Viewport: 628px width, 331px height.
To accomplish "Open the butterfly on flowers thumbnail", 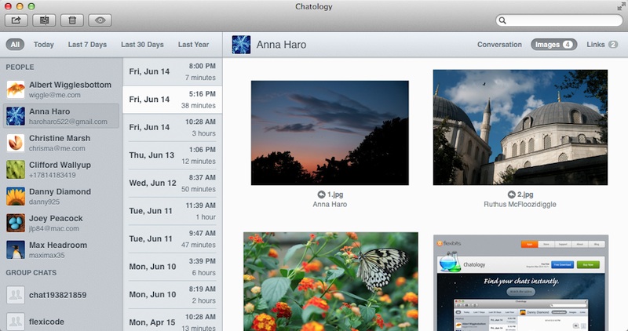I will 330,282.
